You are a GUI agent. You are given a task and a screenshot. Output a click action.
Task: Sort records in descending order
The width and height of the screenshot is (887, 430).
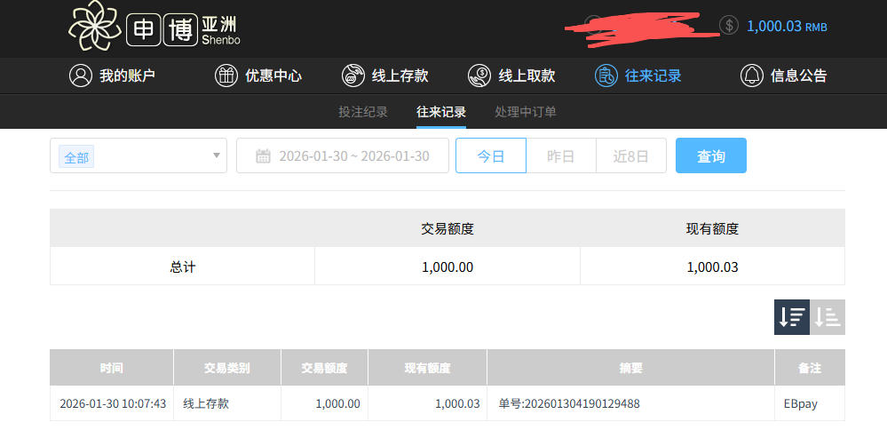pos(792,317)
